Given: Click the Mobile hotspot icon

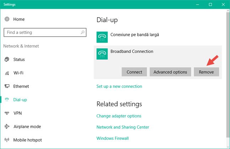Looking at the screenshot, I should tap(7, 140).
